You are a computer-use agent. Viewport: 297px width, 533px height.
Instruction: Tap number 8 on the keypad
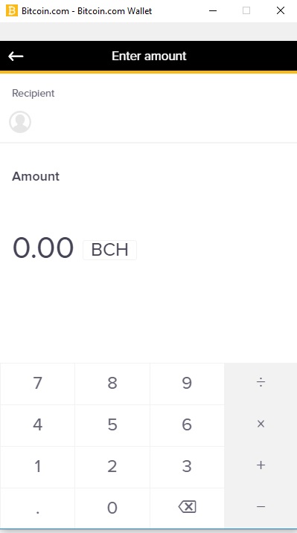pyautogui.click(x=112, y=384)
